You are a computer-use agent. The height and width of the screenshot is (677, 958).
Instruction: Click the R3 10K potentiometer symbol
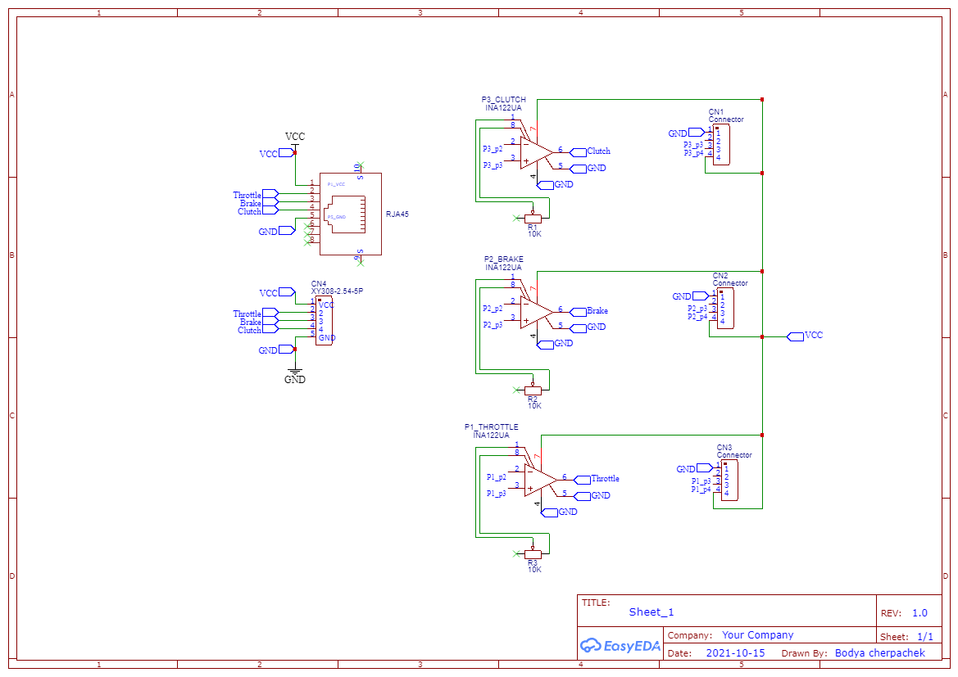(x=533, y=554)
